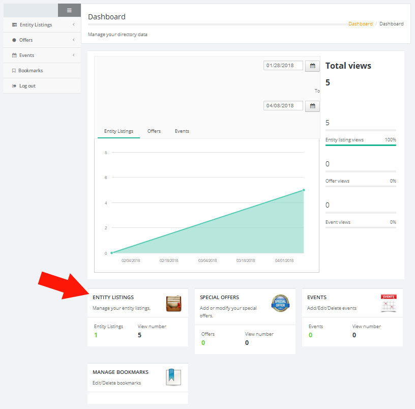
Task: Toggle the hamburger sidebar menu button
Action: click(69, 10)
